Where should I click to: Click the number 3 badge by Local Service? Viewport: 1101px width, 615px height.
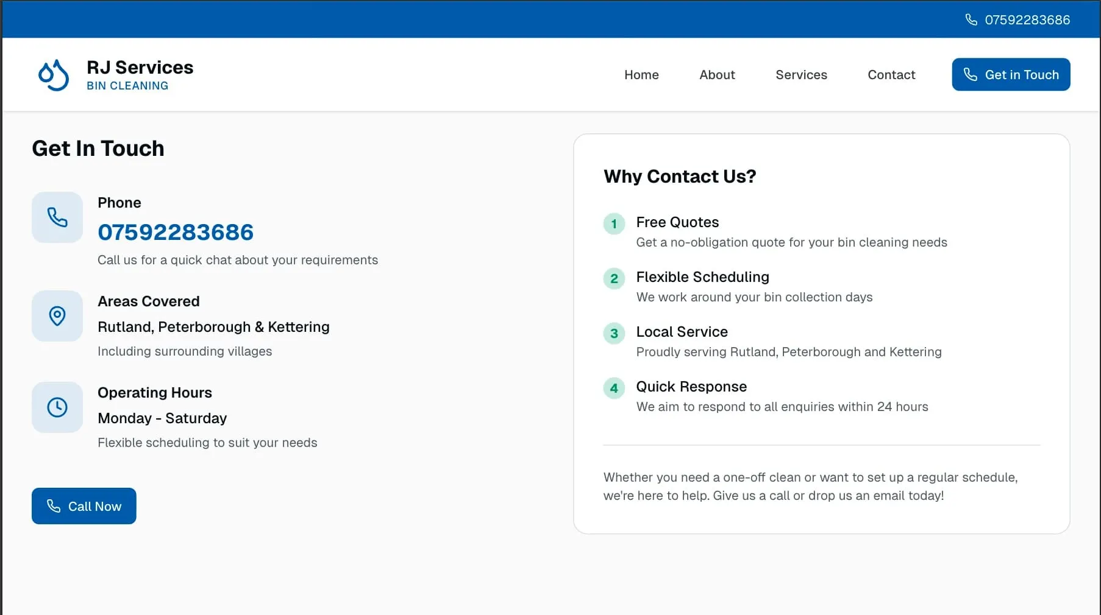pos(614,333)
